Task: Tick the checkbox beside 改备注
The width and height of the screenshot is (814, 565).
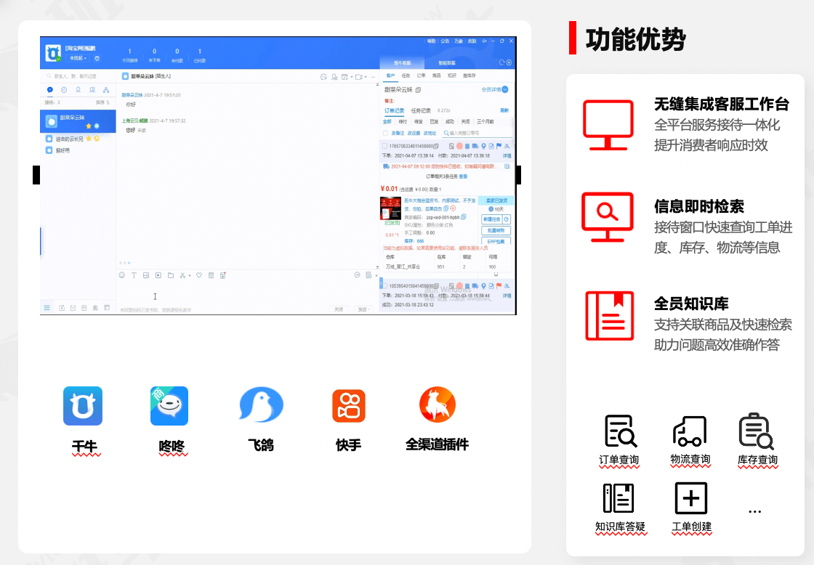Action: [x=385, y=134]
